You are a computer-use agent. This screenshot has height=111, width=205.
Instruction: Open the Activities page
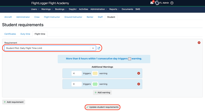coord(84,9)
